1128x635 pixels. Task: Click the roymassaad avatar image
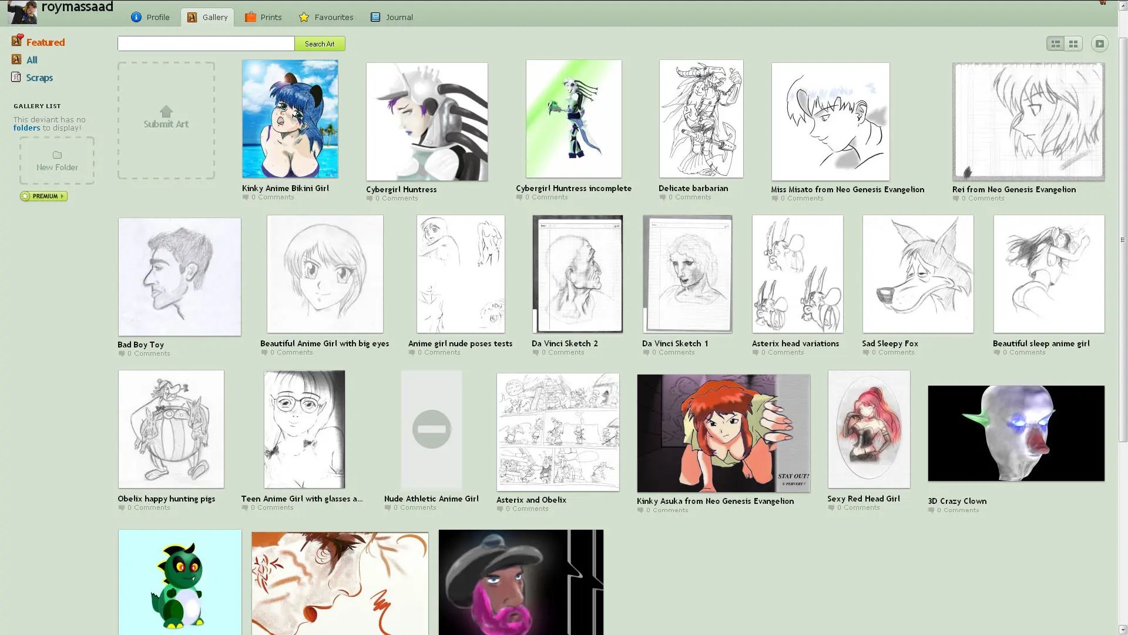(22, 12)
